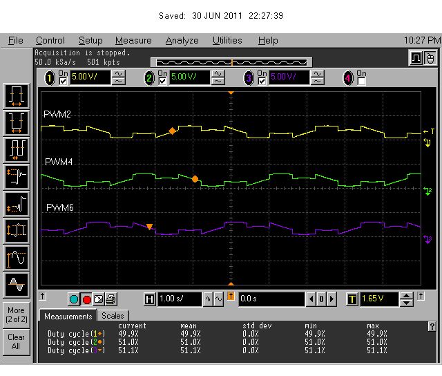This screenshot has width=442, height=376.
Task: Click the horizontal position 0.0 s field
Action: point(270,299)
